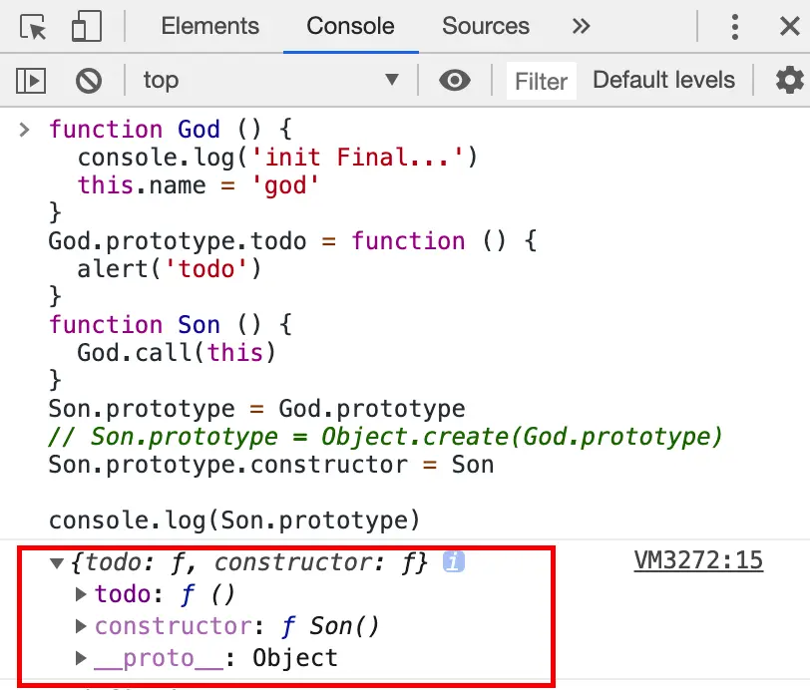
Task: Toggle the device toolbar icon
Action: tap(87, 27)
